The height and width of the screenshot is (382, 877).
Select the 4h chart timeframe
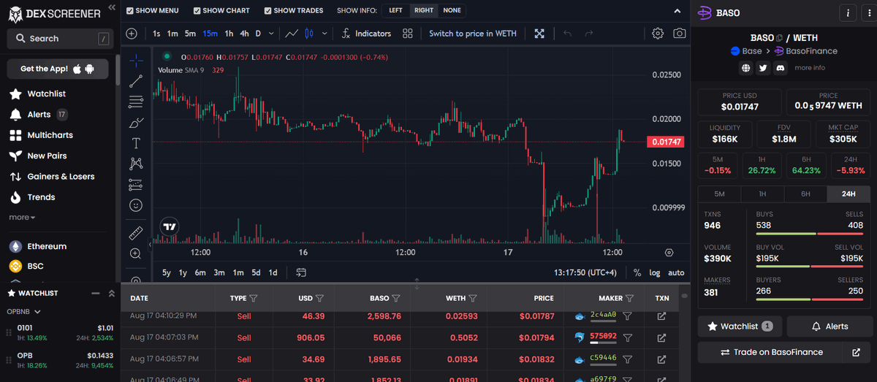pos(244,34)
